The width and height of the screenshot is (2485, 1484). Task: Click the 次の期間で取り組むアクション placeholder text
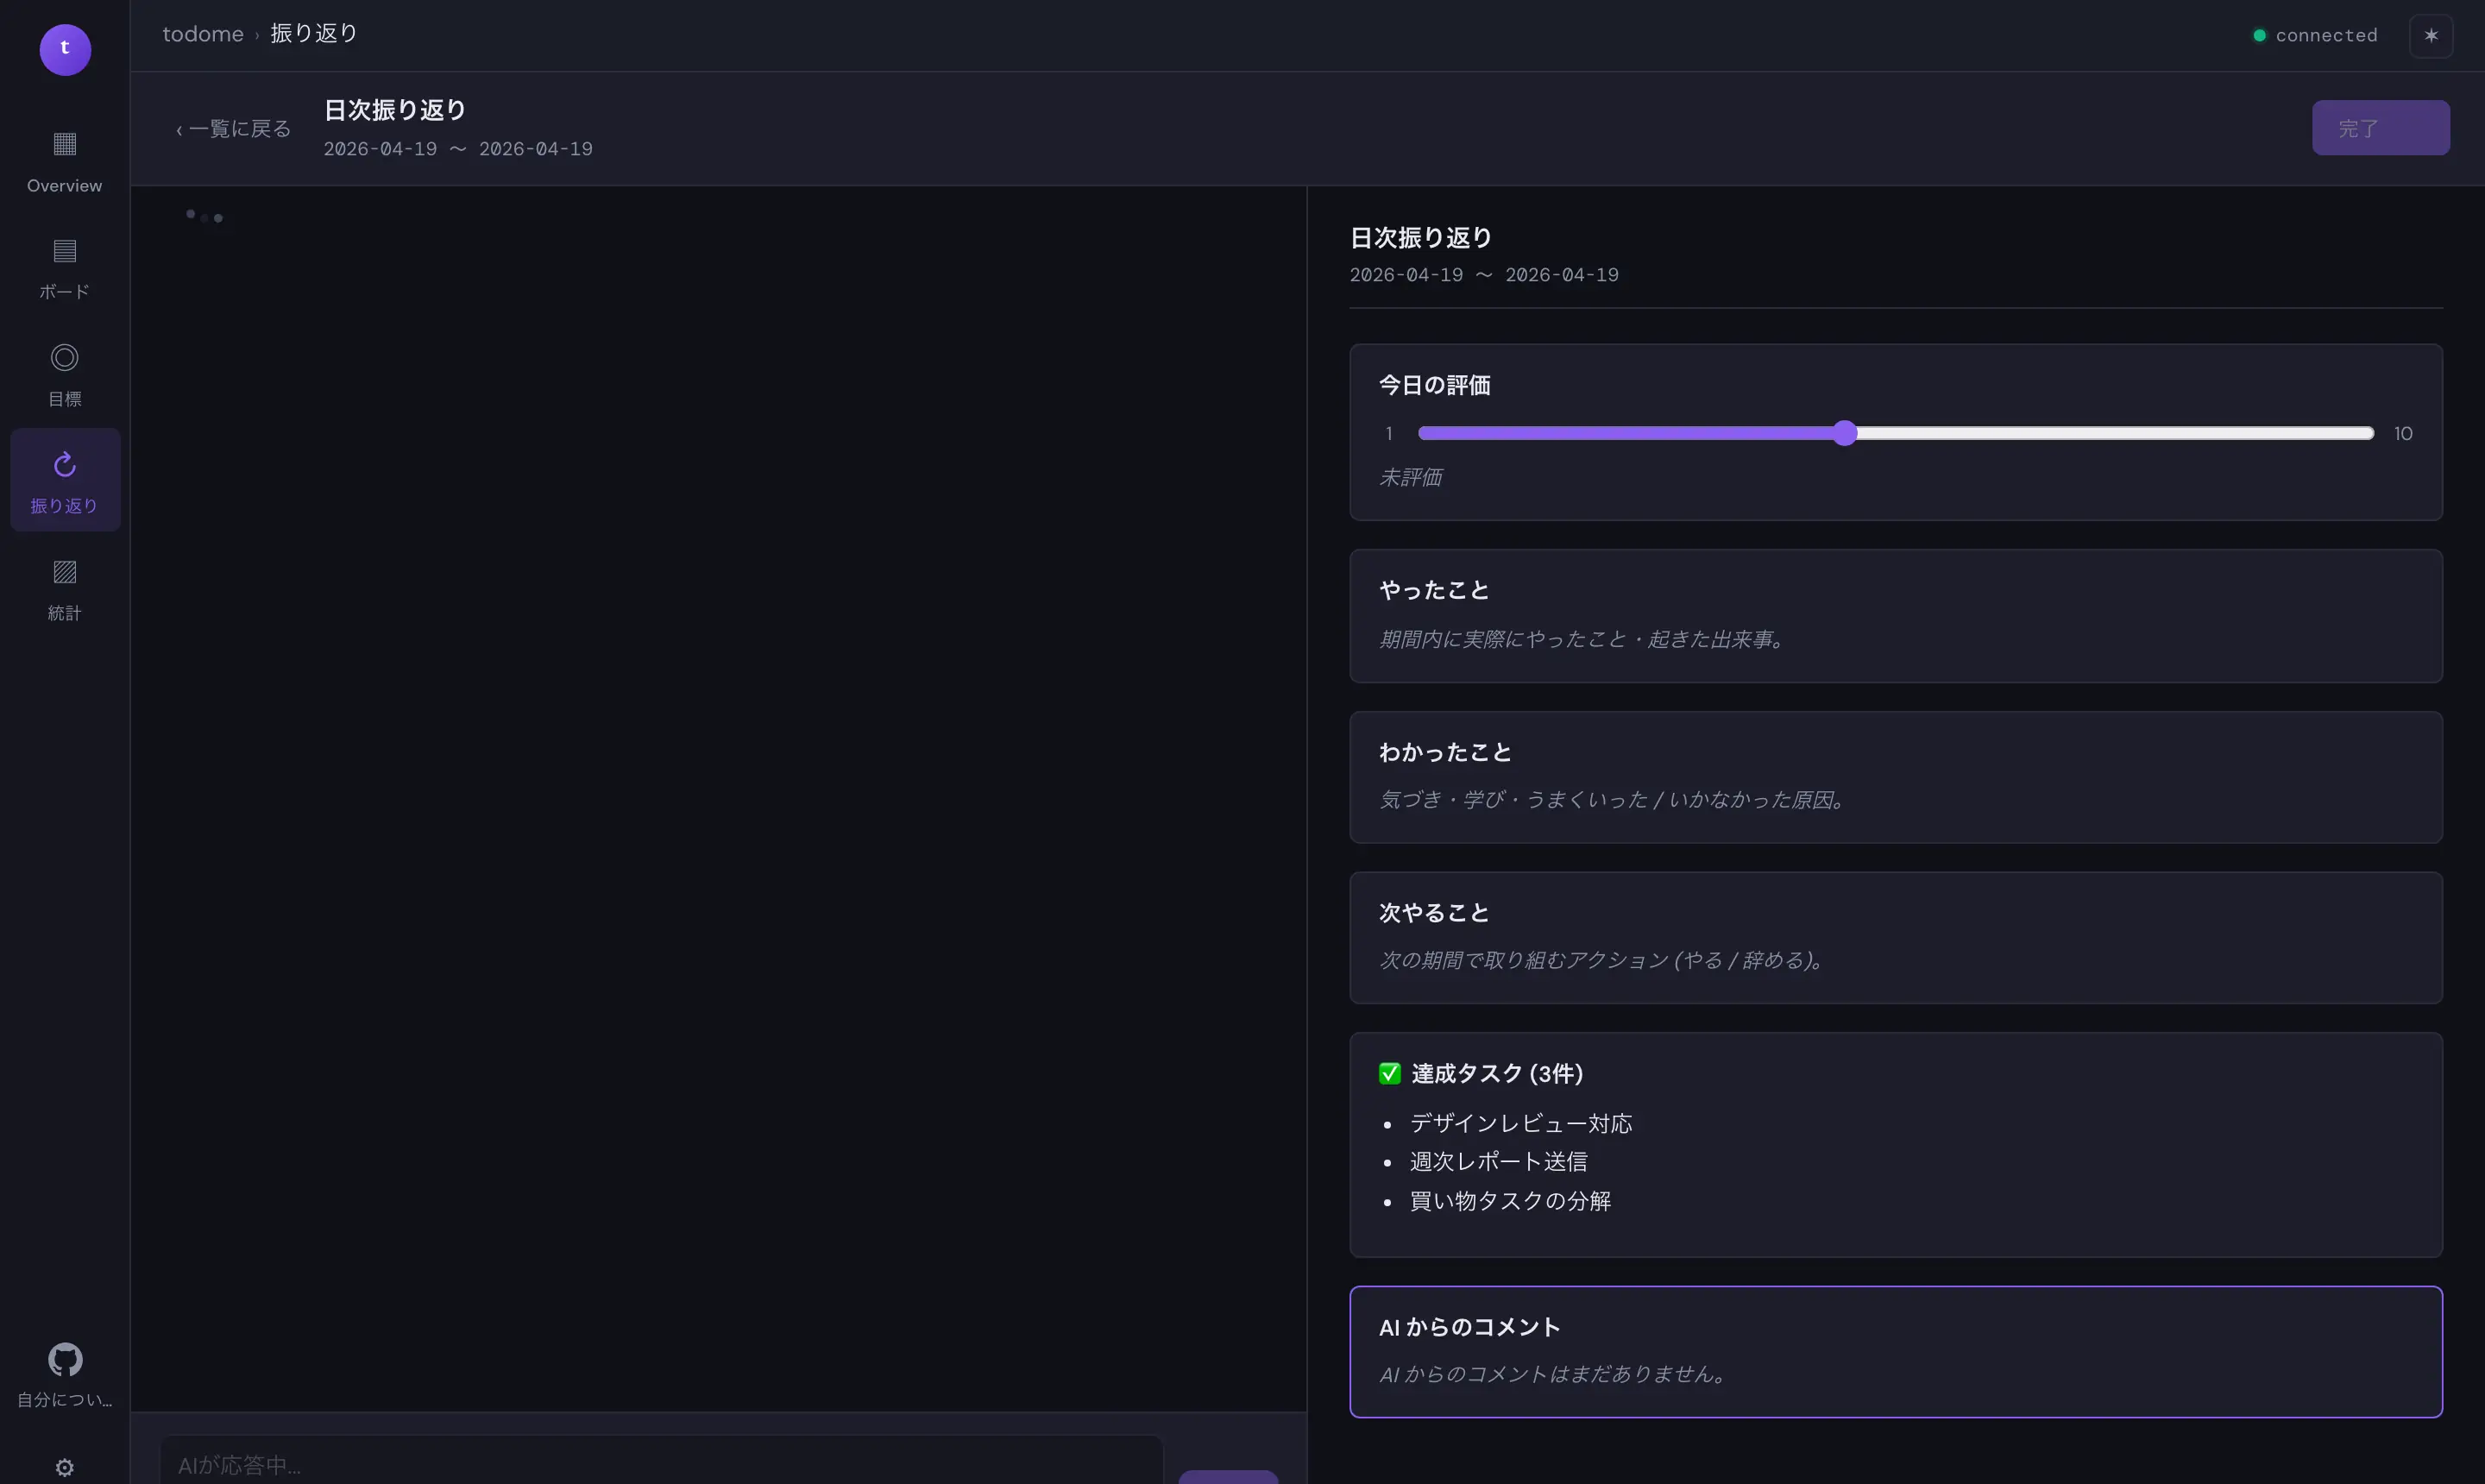point(1601,960)
